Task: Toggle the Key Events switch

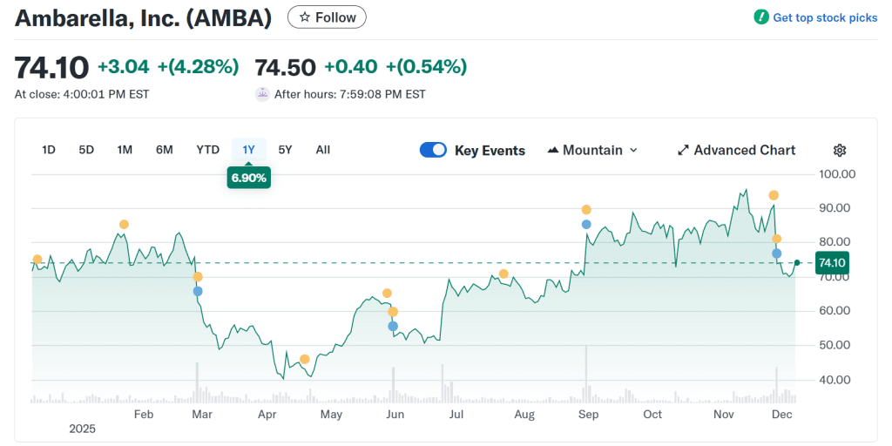Action: pos(433,150)
